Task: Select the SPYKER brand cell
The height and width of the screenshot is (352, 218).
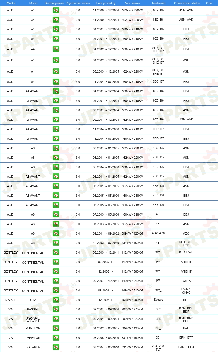Action: point(11,300)
